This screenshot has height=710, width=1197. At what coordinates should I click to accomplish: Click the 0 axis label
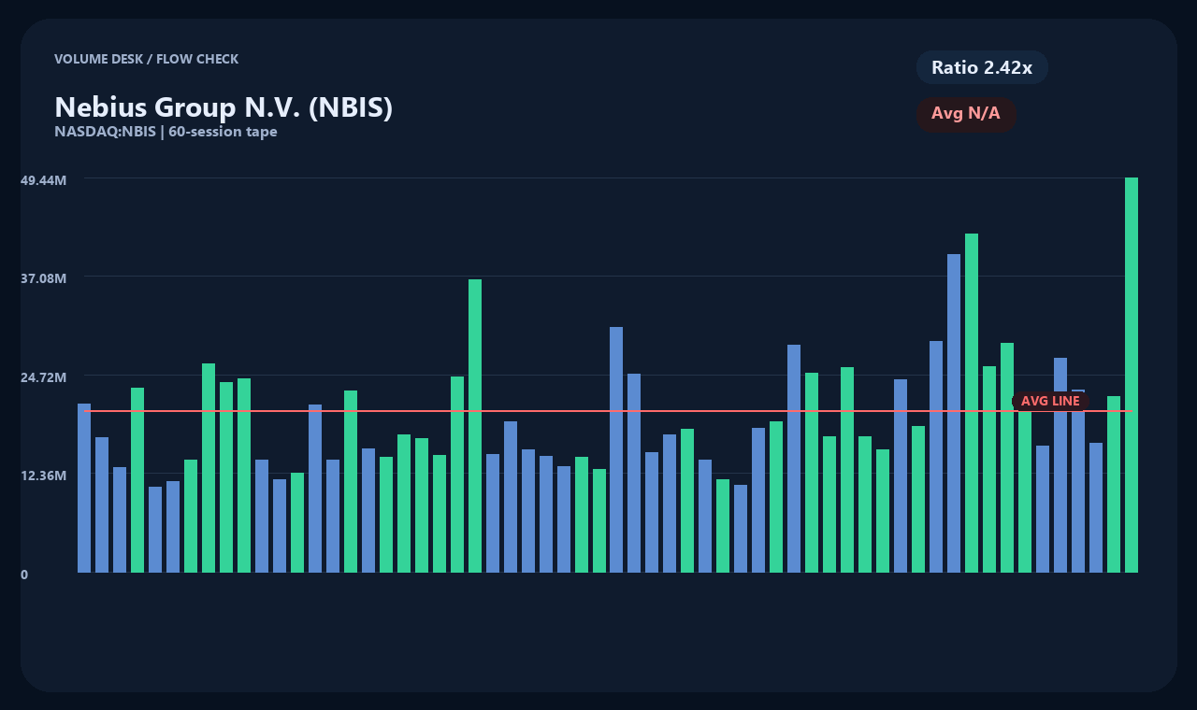(24, 575)
